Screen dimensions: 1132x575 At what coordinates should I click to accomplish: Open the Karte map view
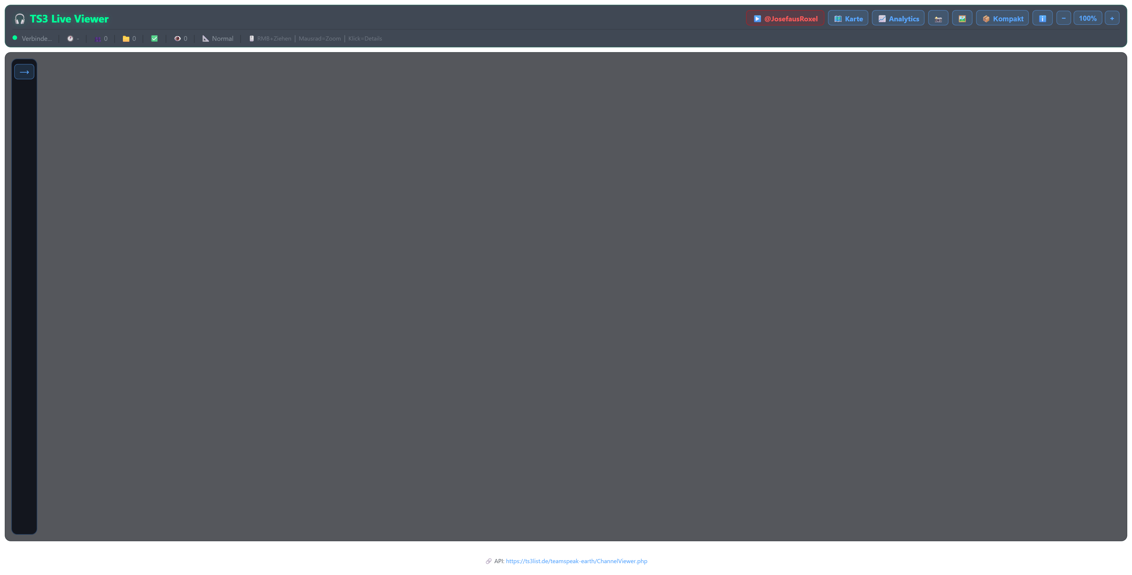pos(848,18)
